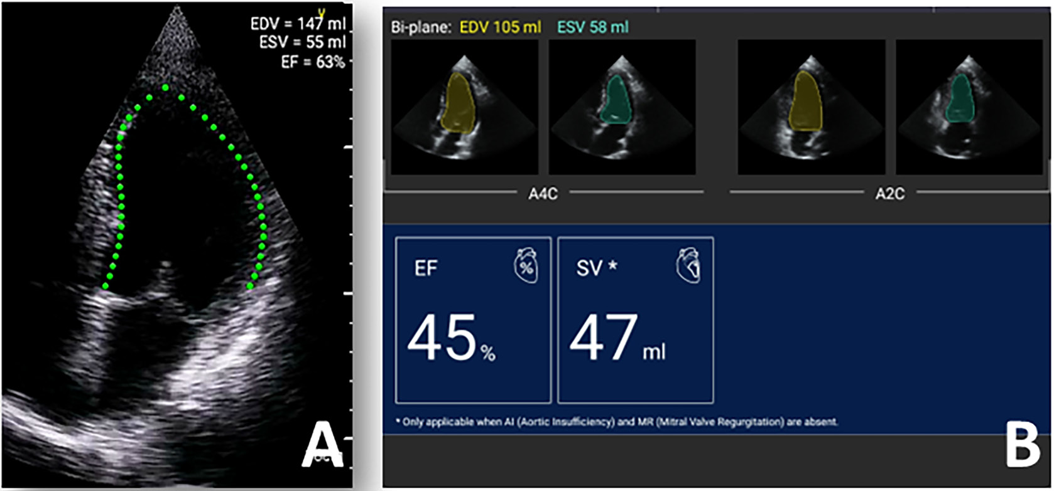Image resolution: width=1054 pixels, height=491 pixels.
Task: Click the EF = 63% readout
Action: click(x=313, y=61)
